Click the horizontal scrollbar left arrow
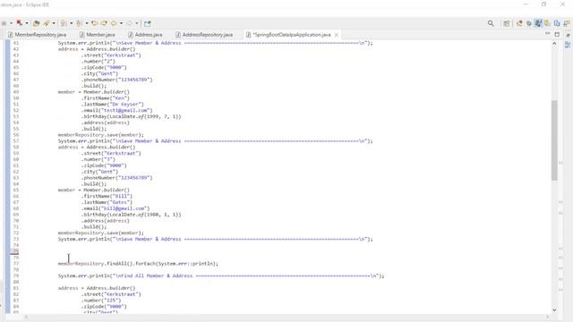573x322 pixels. click(26, 317)
